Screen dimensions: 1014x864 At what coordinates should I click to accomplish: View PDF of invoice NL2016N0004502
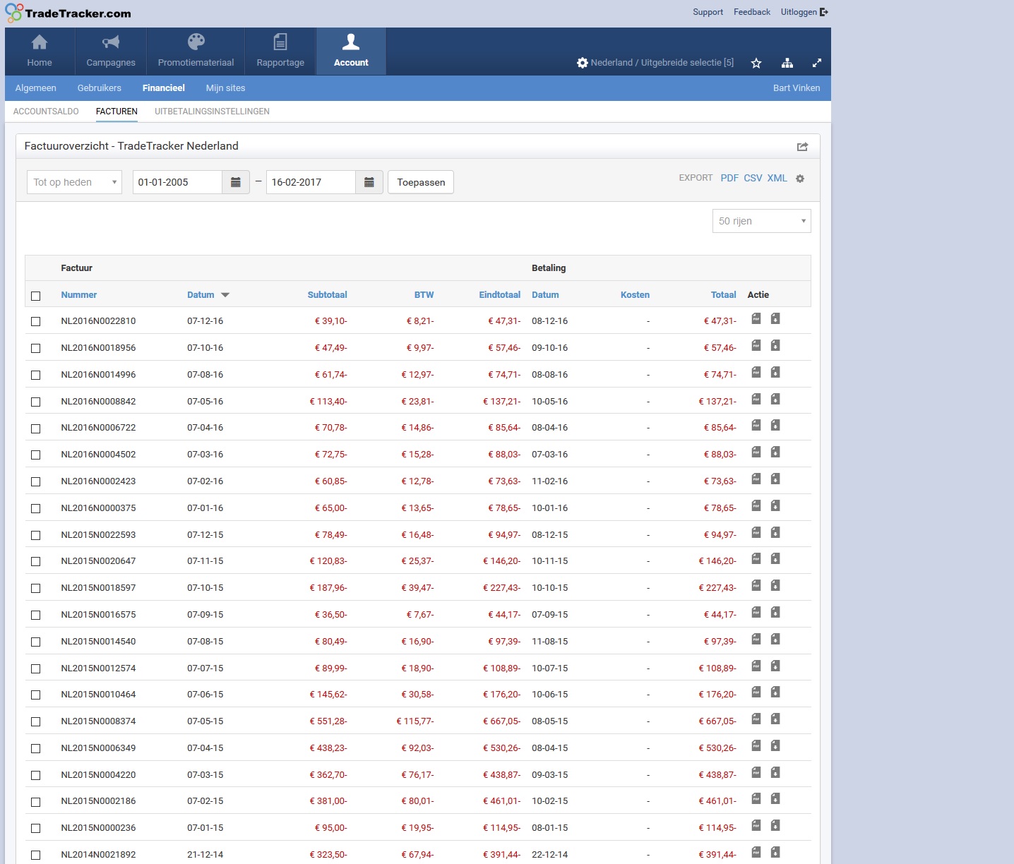(x=756, y=452)
